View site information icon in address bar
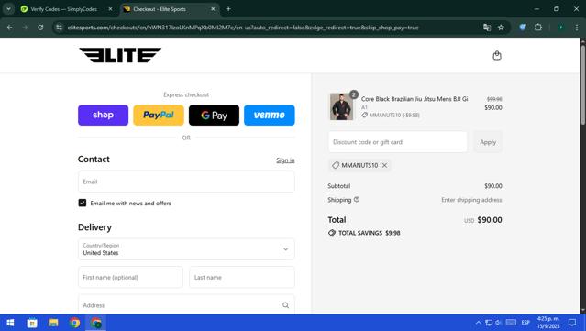The height and width of the screenshot is (331, 586). tap(59, 28)
